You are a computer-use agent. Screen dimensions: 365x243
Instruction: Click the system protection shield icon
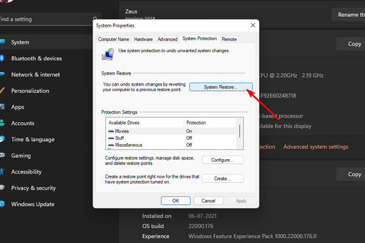tap(108, 55)
